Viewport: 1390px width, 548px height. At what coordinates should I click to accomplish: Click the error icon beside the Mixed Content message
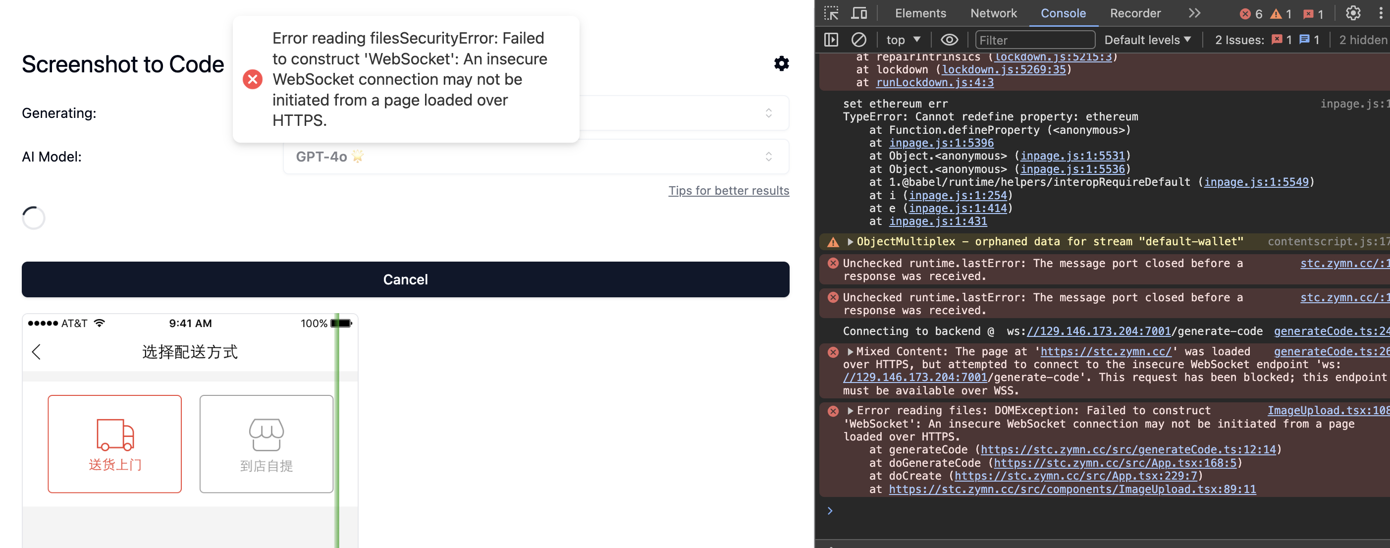click(833, 352)
